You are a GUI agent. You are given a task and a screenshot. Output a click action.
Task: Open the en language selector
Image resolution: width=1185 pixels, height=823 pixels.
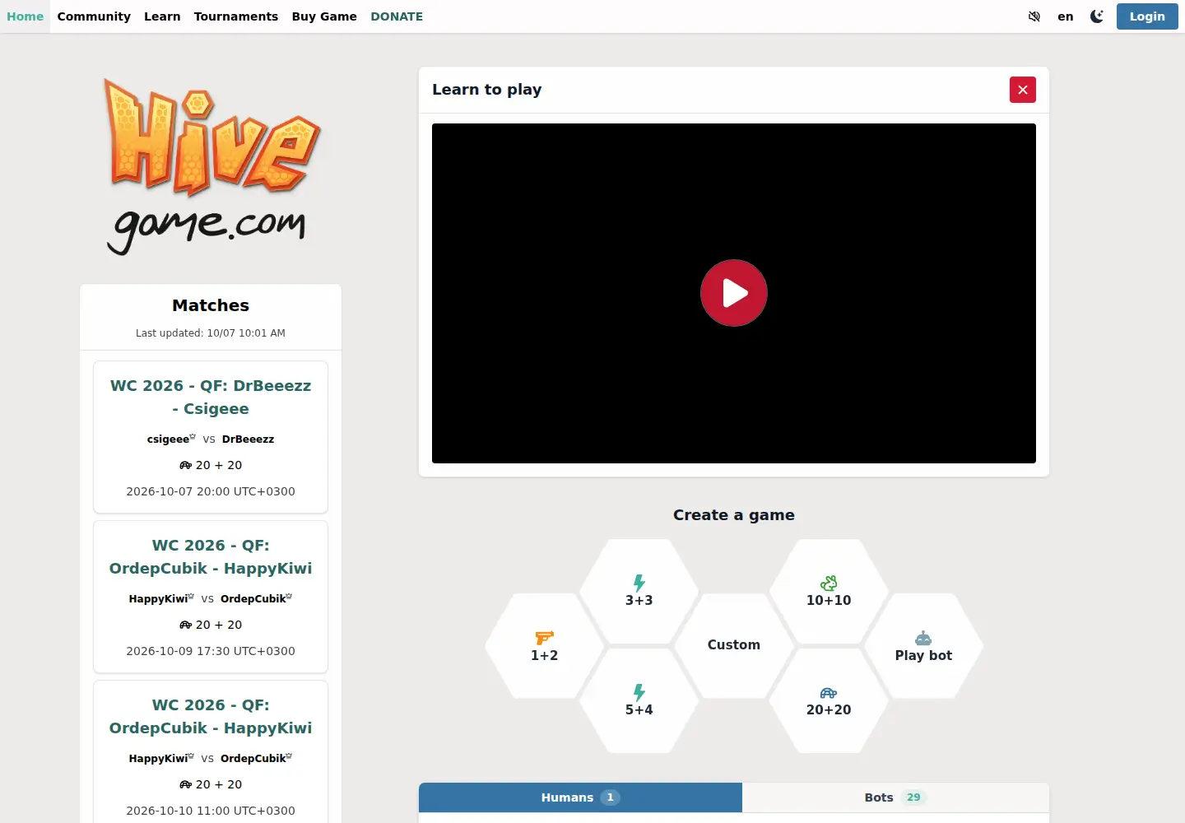point(1065,16)
